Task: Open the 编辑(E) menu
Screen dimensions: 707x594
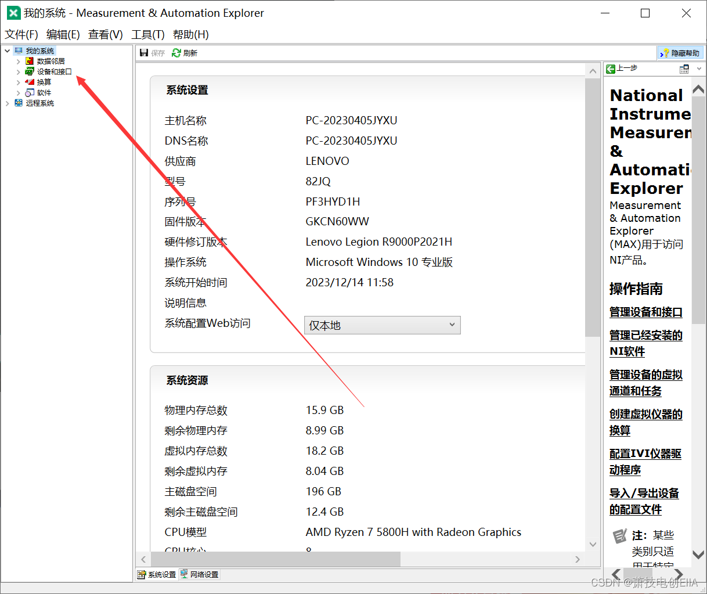Action: tap(63, 35)
